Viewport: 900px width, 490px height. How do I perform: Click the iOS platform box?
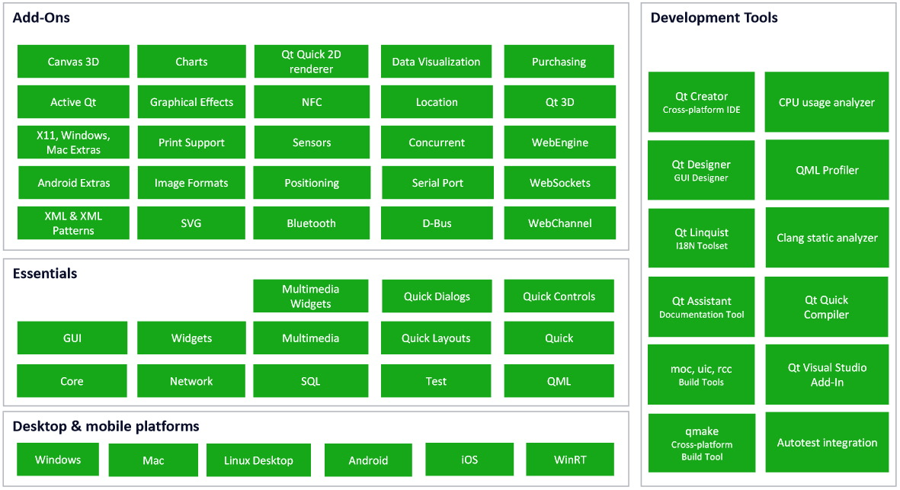tap(469, 460)
